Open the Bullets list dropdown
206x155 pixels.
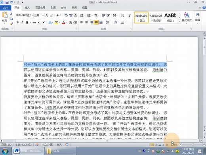pyautogui.click(x=85, y=15)
